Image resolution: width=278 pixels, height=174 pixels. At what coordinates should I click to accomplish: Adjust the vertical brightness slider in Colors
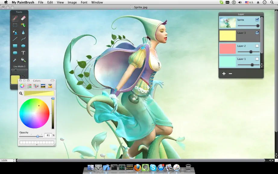(53, 113)
